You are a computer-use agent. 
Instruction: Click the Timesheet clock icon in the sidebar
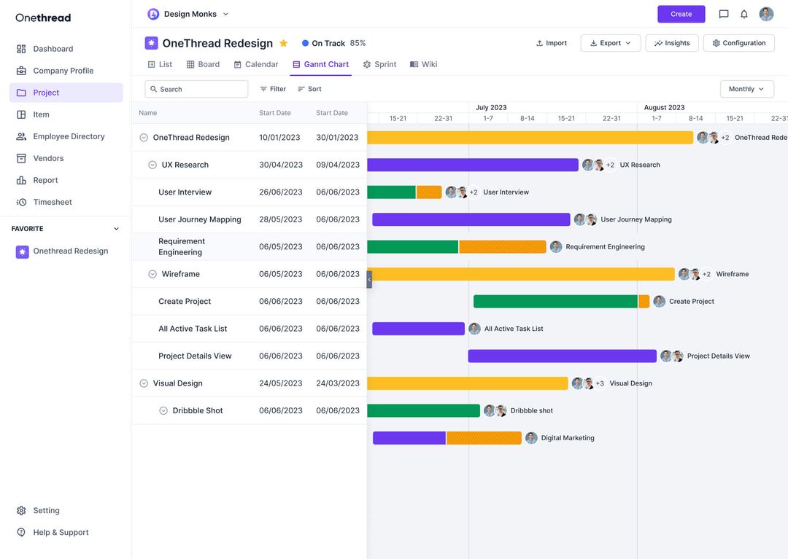tap(21, 202)
